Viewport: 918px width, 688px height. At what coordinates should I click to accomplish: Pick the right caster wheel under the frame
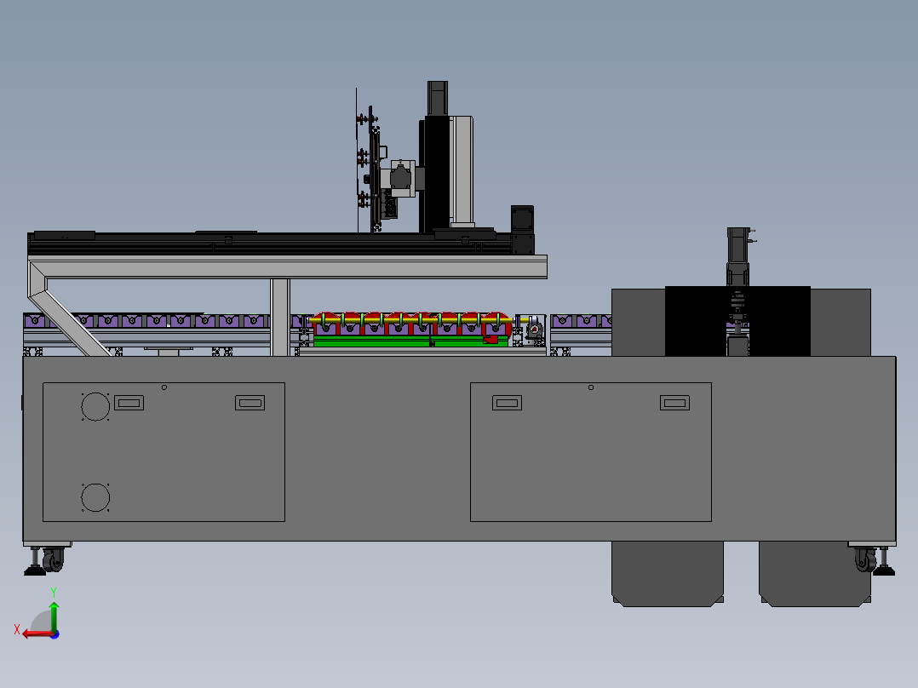(864, 559)
